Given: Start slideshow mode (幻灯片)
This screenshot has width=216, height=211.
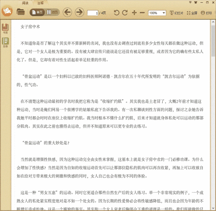Looking at the screenshot, I should [x=176, y=13].
